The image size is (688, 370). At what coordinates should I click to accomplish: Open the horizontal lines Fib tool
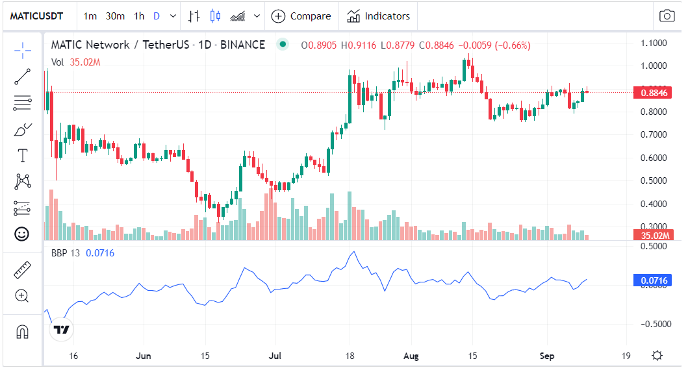(22, 103)
